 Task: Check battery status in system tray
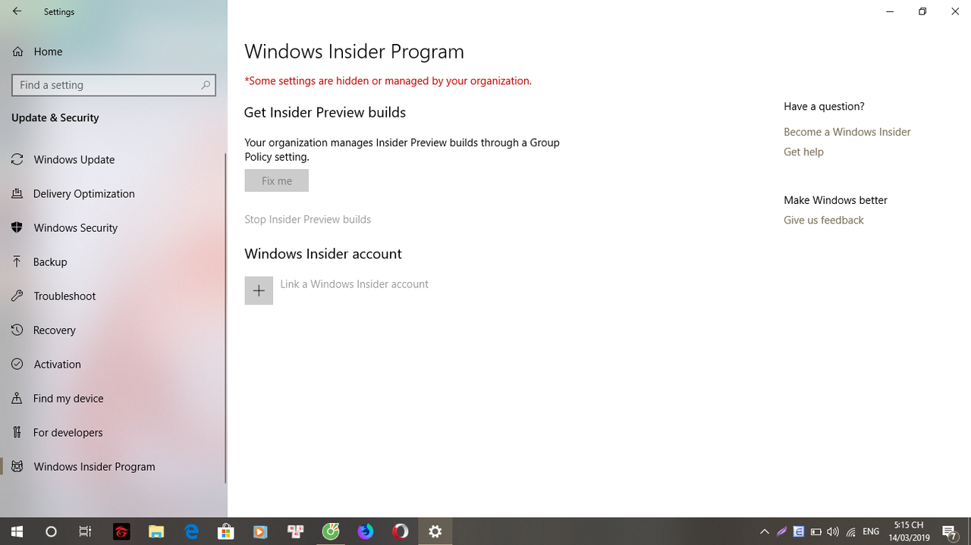coord(816,531)
